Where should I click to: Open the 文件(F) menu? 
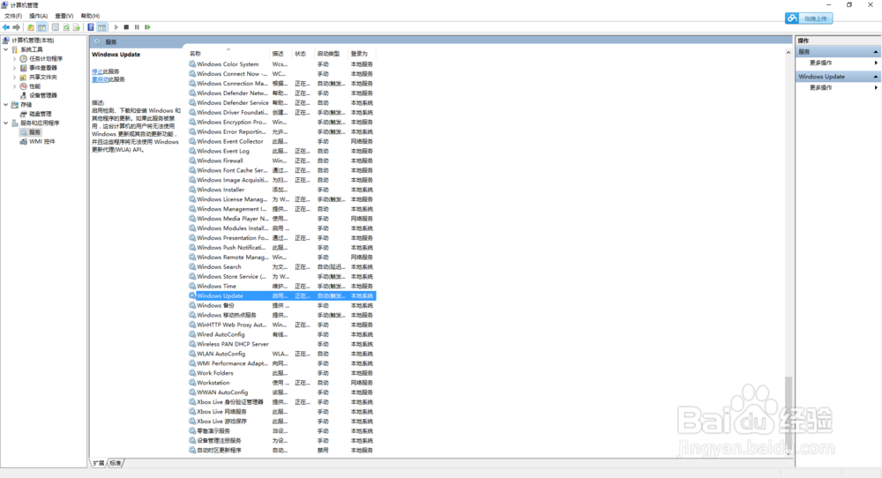[13, 16]
